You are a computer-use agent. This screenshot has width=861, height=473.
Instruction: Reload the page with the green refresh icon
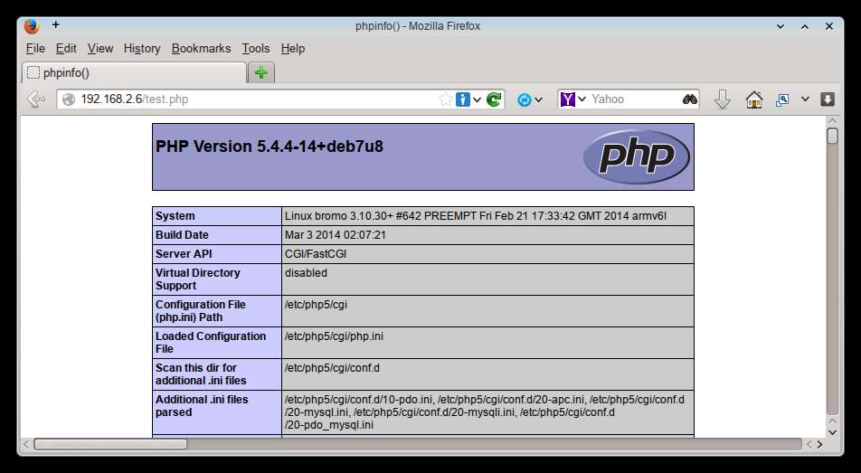tap(494, 99)
